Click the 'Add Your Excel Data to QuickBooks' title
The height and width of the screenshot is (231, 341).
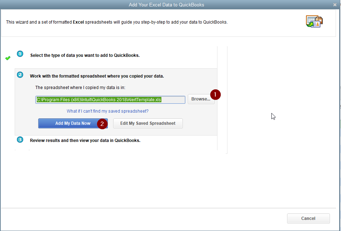[166, 5]
